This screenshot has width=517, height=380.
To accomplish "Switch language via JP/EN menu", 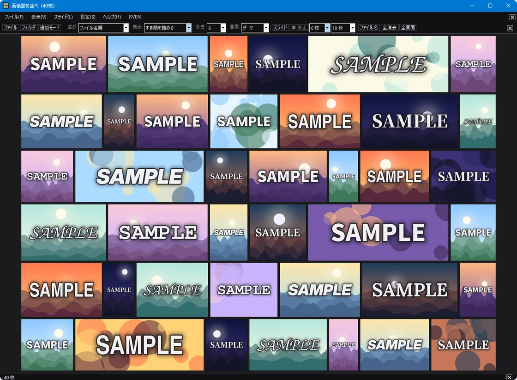I will [x=134, y=17].
